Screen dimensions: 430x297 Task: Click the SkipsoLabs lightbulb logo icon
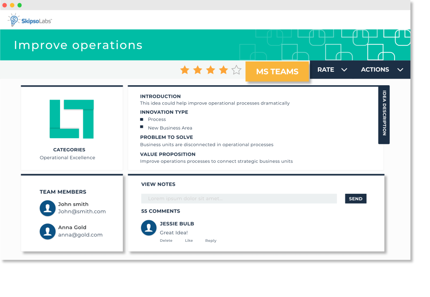13,20
